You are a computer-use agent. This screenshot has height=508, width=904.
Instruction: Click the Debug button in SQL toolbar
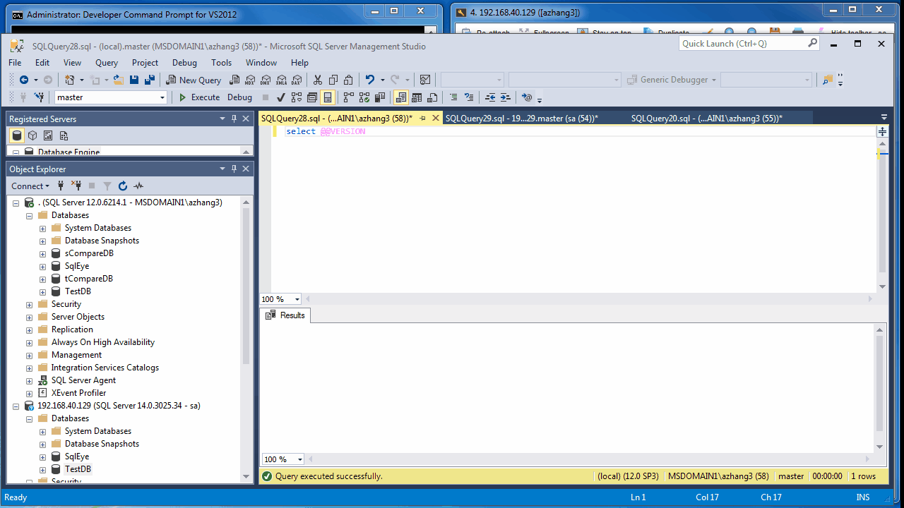point(239,97)
